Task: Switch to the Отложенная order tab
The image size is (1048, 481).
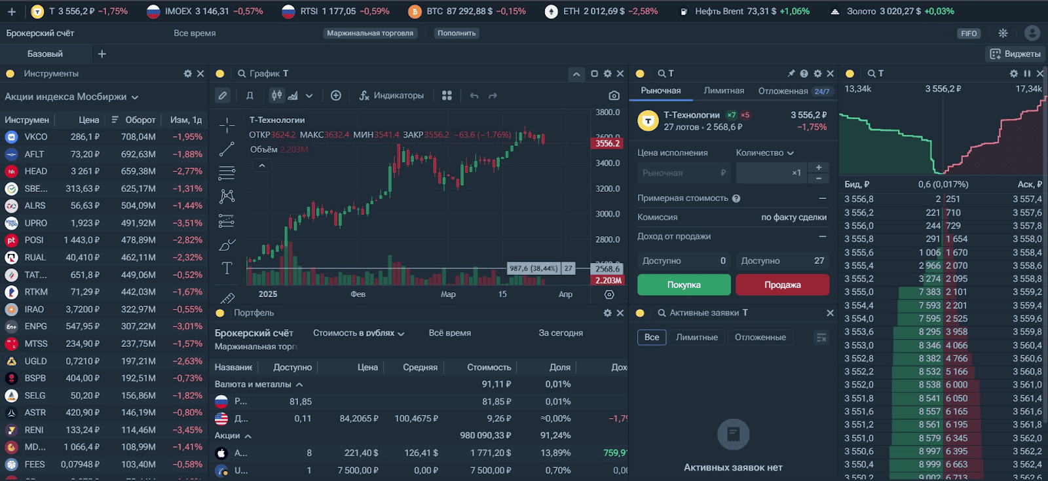Action: point(795,91)
